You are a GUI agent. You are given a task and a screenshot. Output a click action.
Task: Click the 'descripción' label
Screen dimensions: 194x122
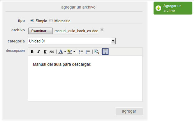click(x=15, y=51)
